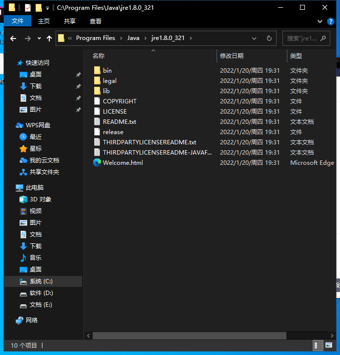Sort by 名称 column header

tap(99, 56)
